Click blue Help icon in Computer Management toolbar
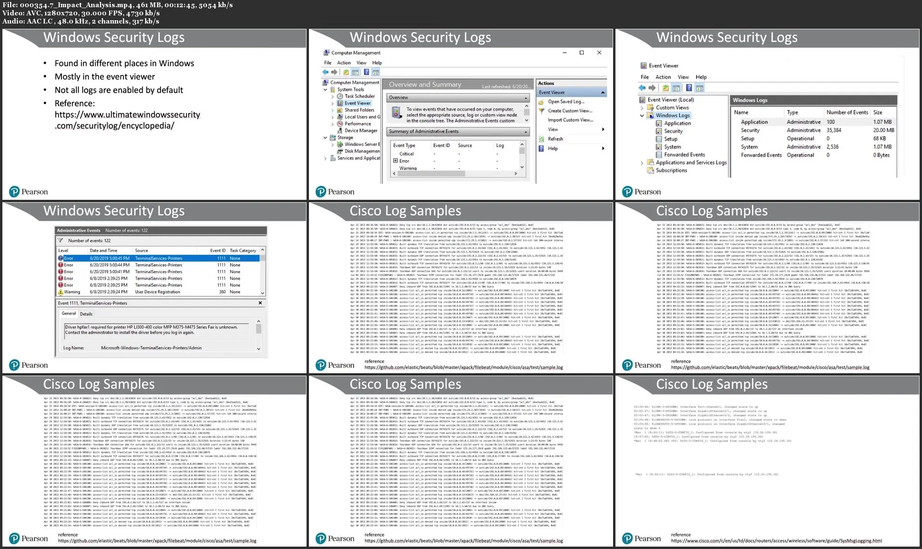922x549 pixels. (366, 72)
